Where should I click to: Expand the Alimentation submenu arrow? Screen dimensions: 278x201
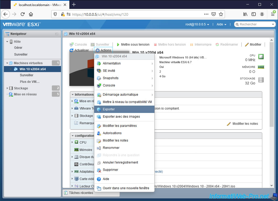[x=152, y=64]
